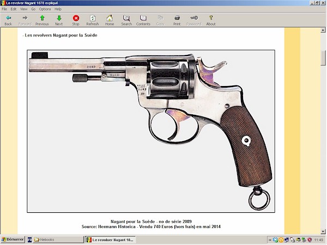
Task: Open the Go menu
Action: (33, 9)
